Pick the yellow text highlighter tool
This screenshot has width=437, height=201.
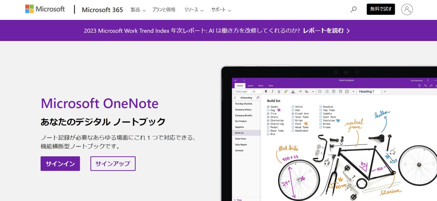286,91
